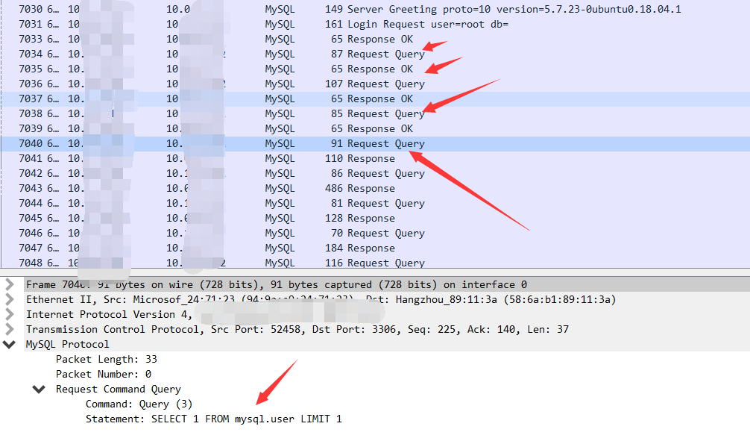750x444 pixels.
Task: Select packet 7043 Response length 486
Action: pyautogui.click(x=375, y=188)
